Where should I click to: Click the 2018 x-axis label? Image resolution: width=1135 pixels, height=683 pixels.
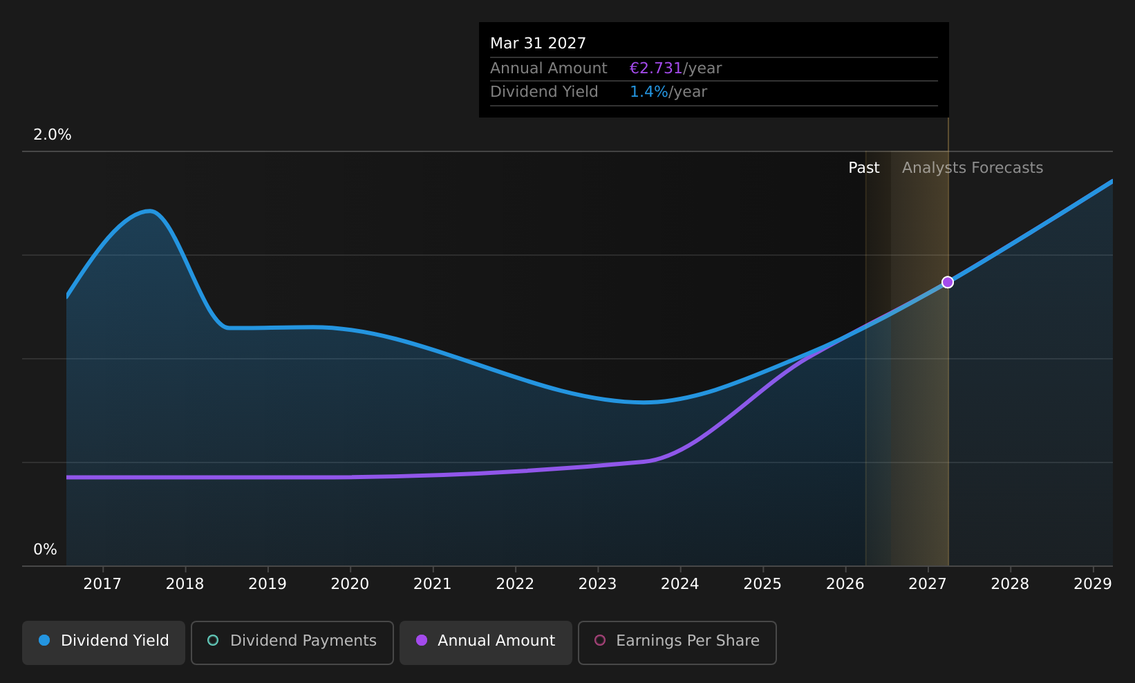pos(185,584)
